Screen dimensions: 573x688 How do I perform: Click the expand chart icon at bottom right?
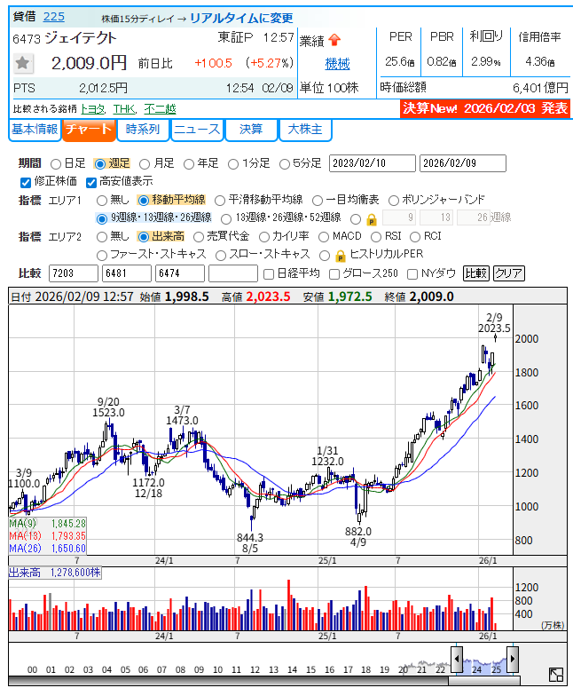coord(555,676)
